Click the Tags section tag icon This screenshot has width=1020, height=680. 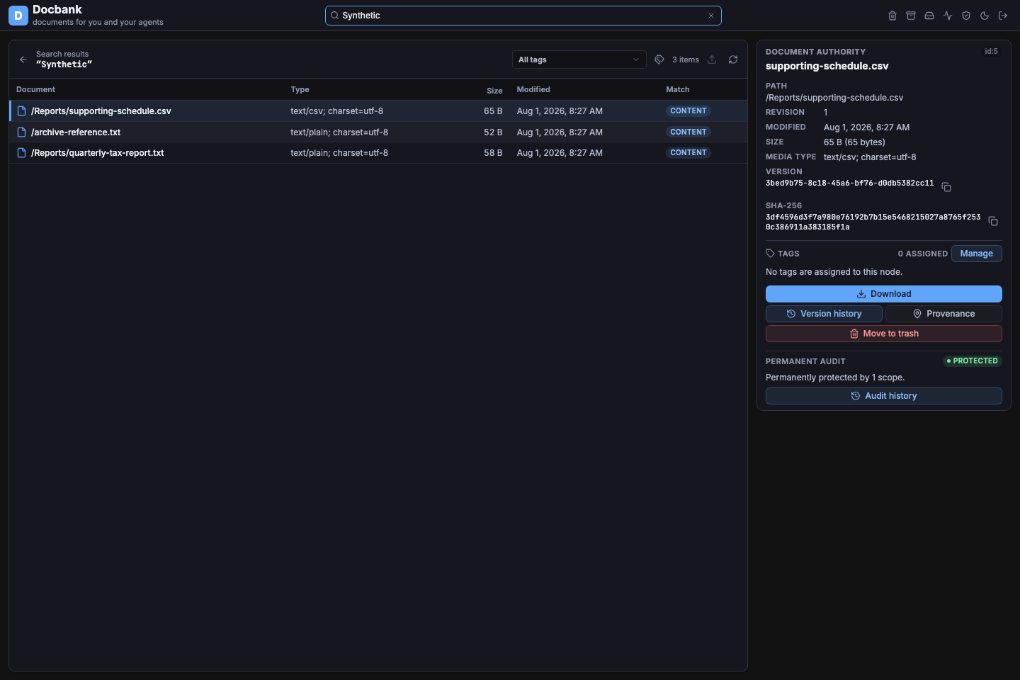(x=770, y=254)
